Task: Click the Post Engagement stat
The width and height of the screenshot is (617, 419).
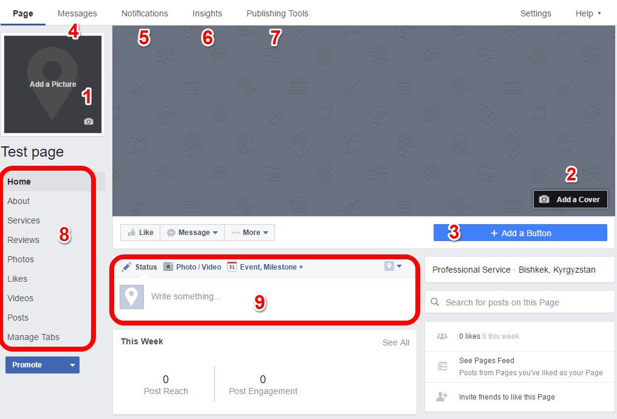Action: pyautogui.click(x=263, y=385)
